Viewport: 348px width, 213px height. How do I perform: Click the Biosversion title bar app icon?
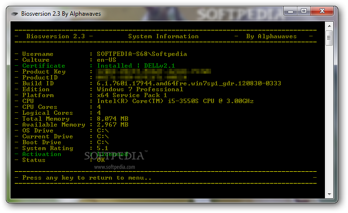14,14
